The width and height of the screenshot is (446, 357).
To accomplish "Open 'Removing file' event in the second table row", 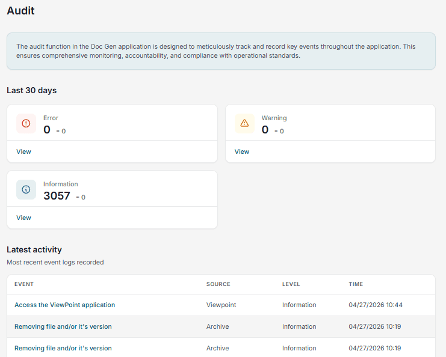I will 63,326.
